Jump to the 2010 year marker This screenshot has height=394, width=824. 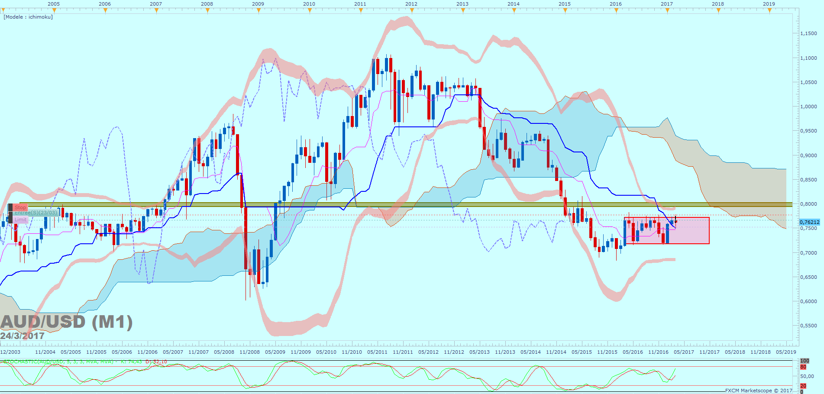coord(309,4)
